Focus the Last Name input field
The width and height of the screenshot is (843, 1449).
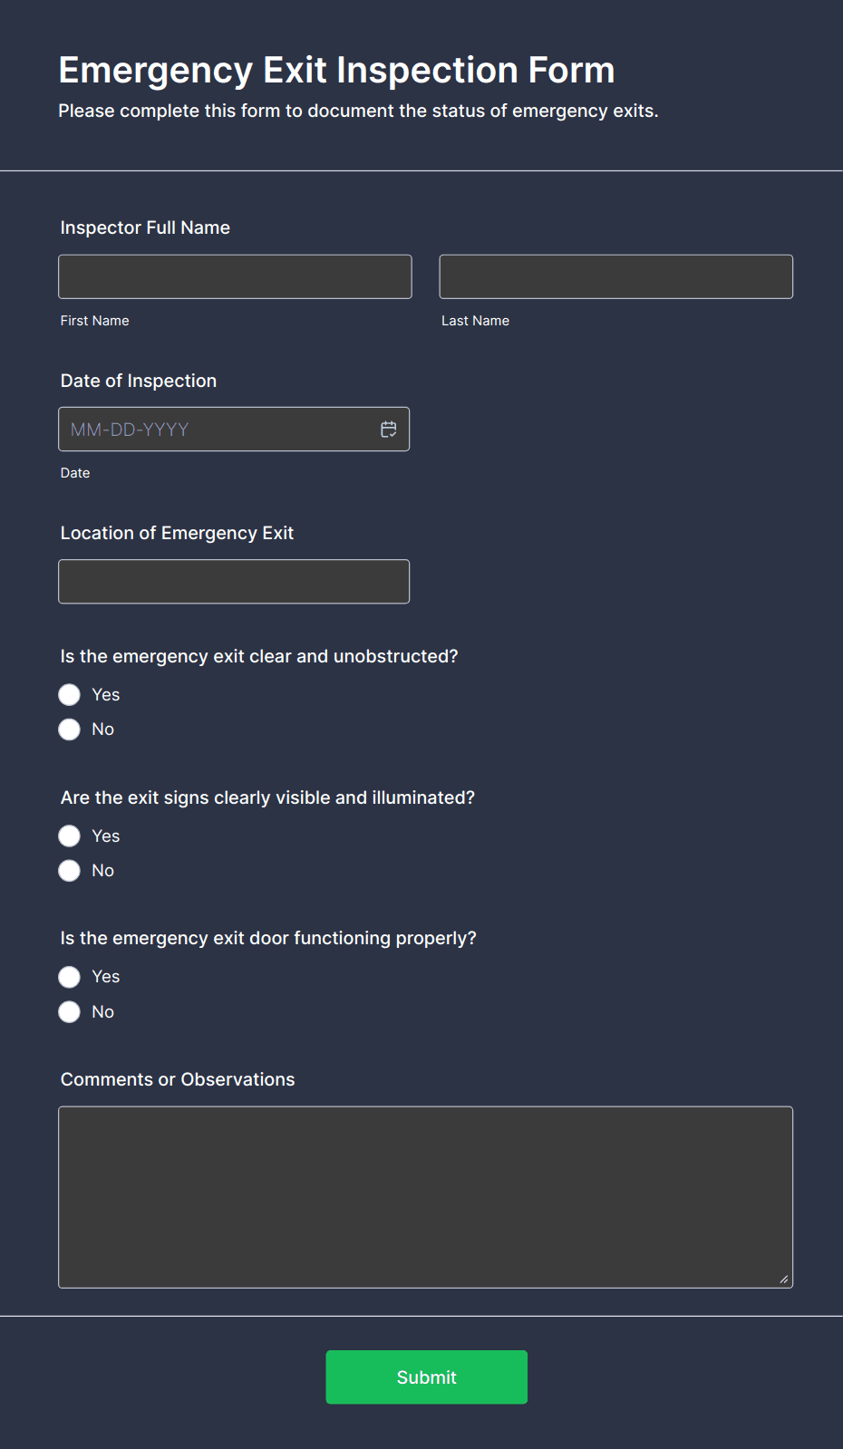615,277
